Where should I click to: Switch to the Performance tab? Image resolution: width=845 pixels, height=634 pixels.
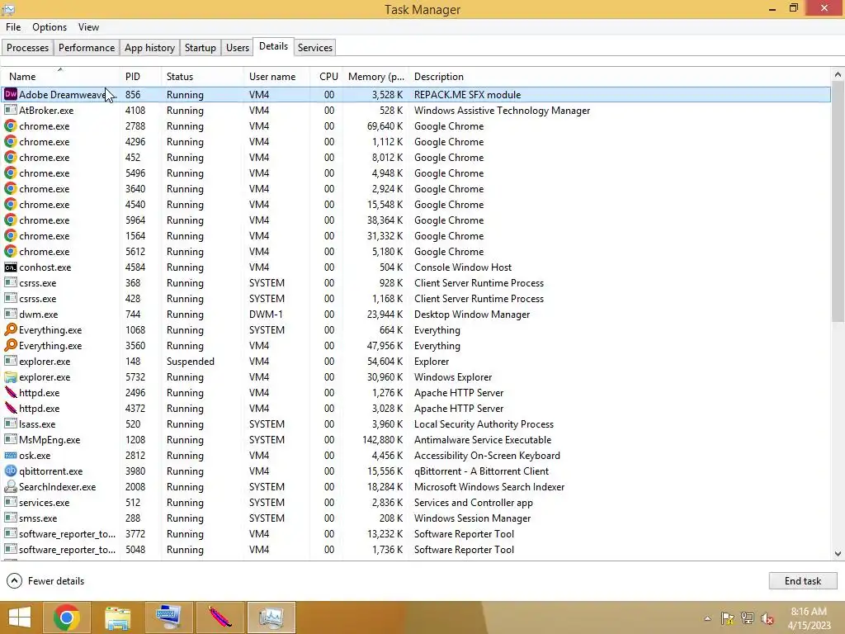86,47
